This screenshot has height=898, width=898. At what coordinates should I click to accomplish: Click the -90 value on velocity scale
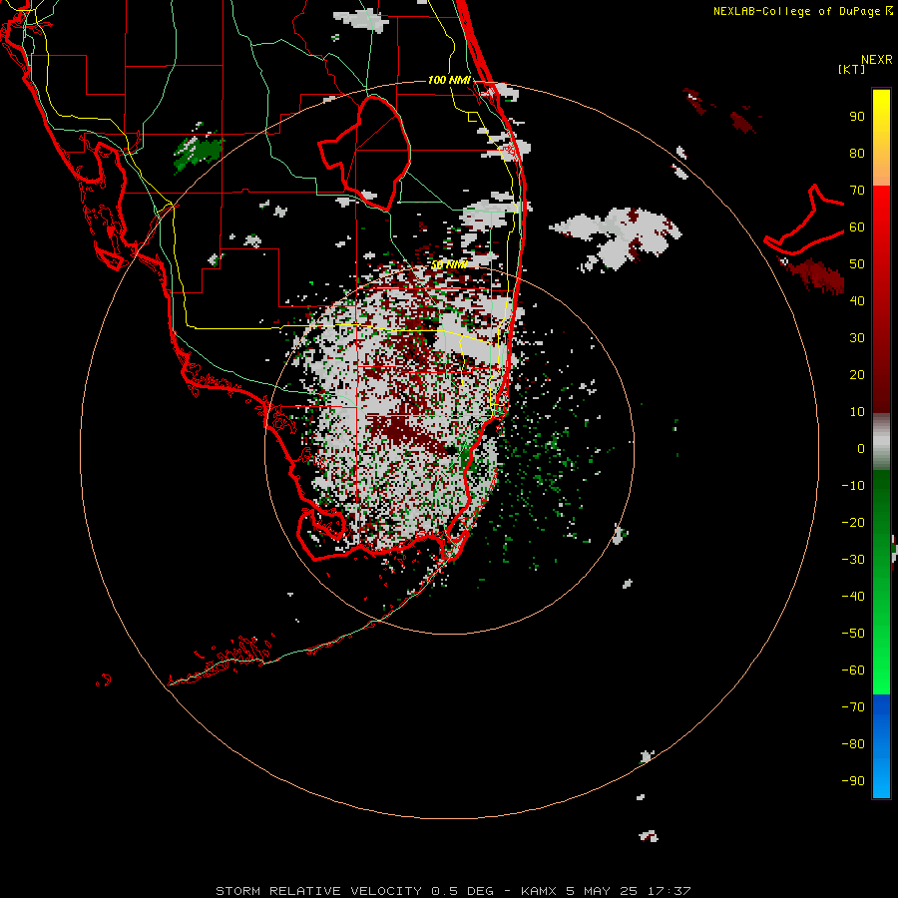pos(853,780)
